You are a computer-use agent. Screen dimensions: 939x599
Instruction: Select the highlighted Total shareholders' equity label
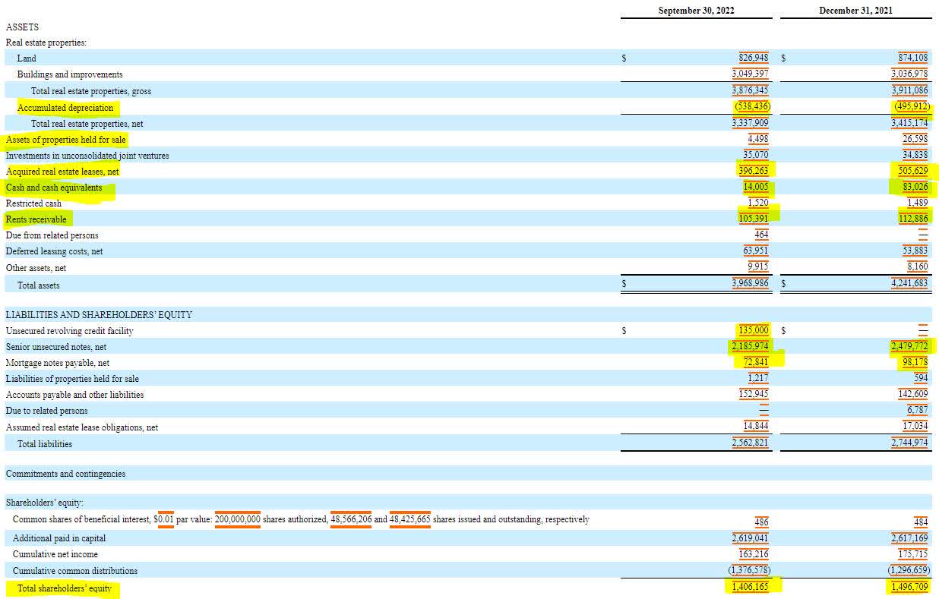click(64, 588)
